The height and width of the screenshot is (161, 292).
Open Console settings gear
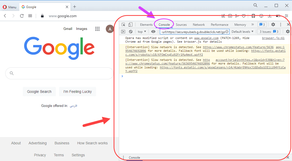[x=288, y=32]
